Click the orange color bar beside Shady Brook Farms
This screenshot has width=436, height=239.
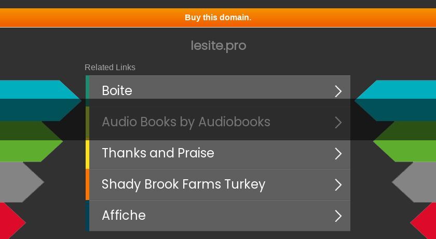(87, 184)
